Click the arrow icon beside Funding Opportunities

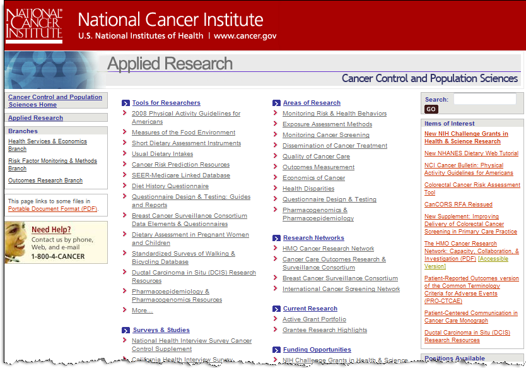click(x=277, y=350)
